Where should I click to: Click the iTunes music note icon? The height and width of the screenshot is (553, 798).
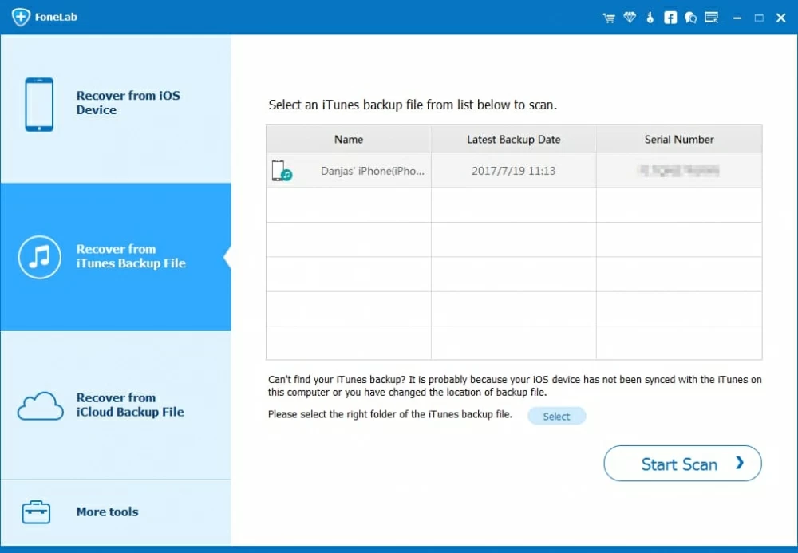point(40,256)
